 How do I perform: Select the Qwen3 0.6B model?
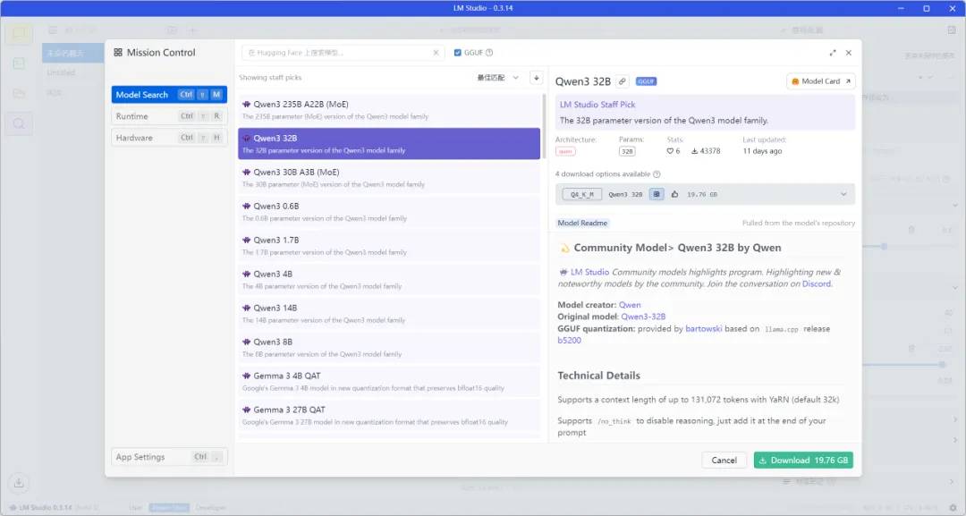[x=389, y=212]
